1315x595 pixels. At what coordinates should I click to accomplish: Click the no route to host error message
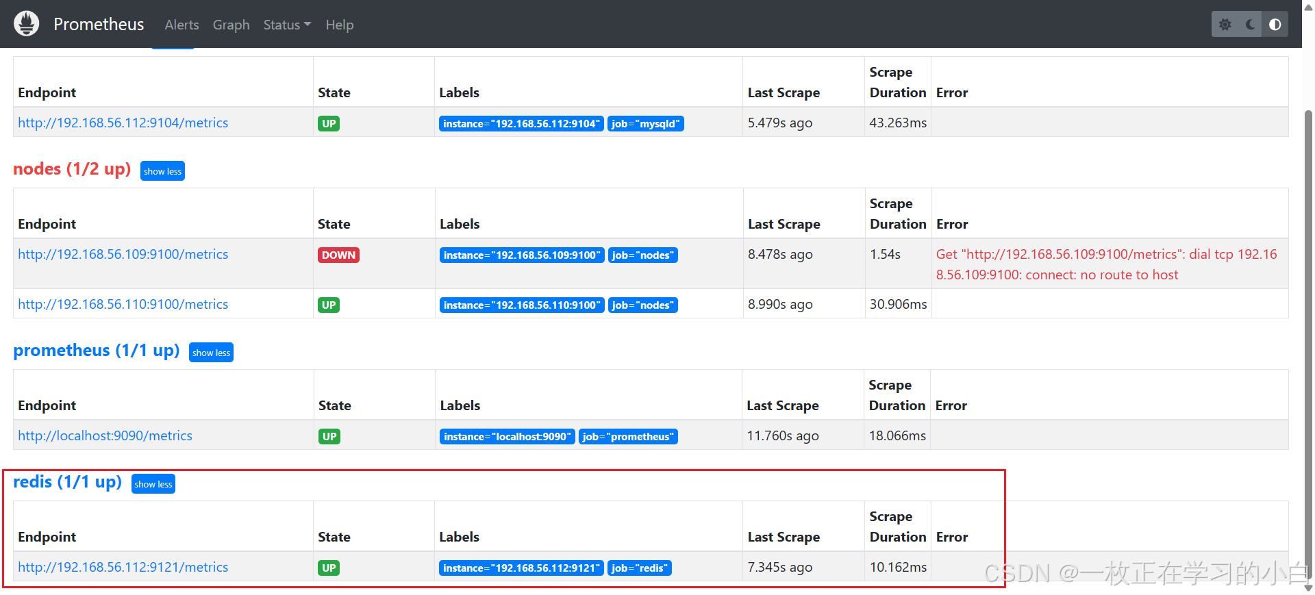click(1107, 264)
